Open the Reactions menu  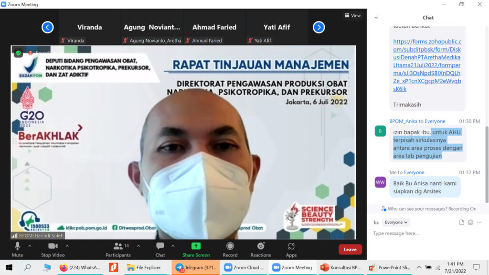pos(261,246)
